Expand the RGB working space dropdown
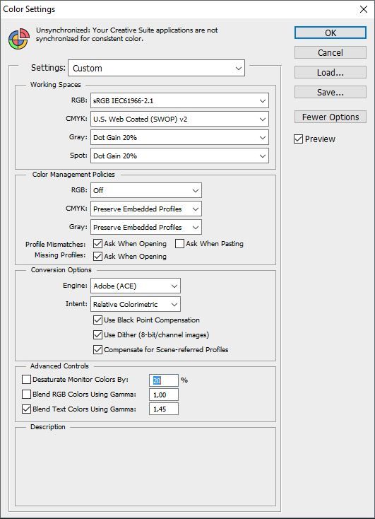This screenshot has height=519, width=375. coord(179,100)
